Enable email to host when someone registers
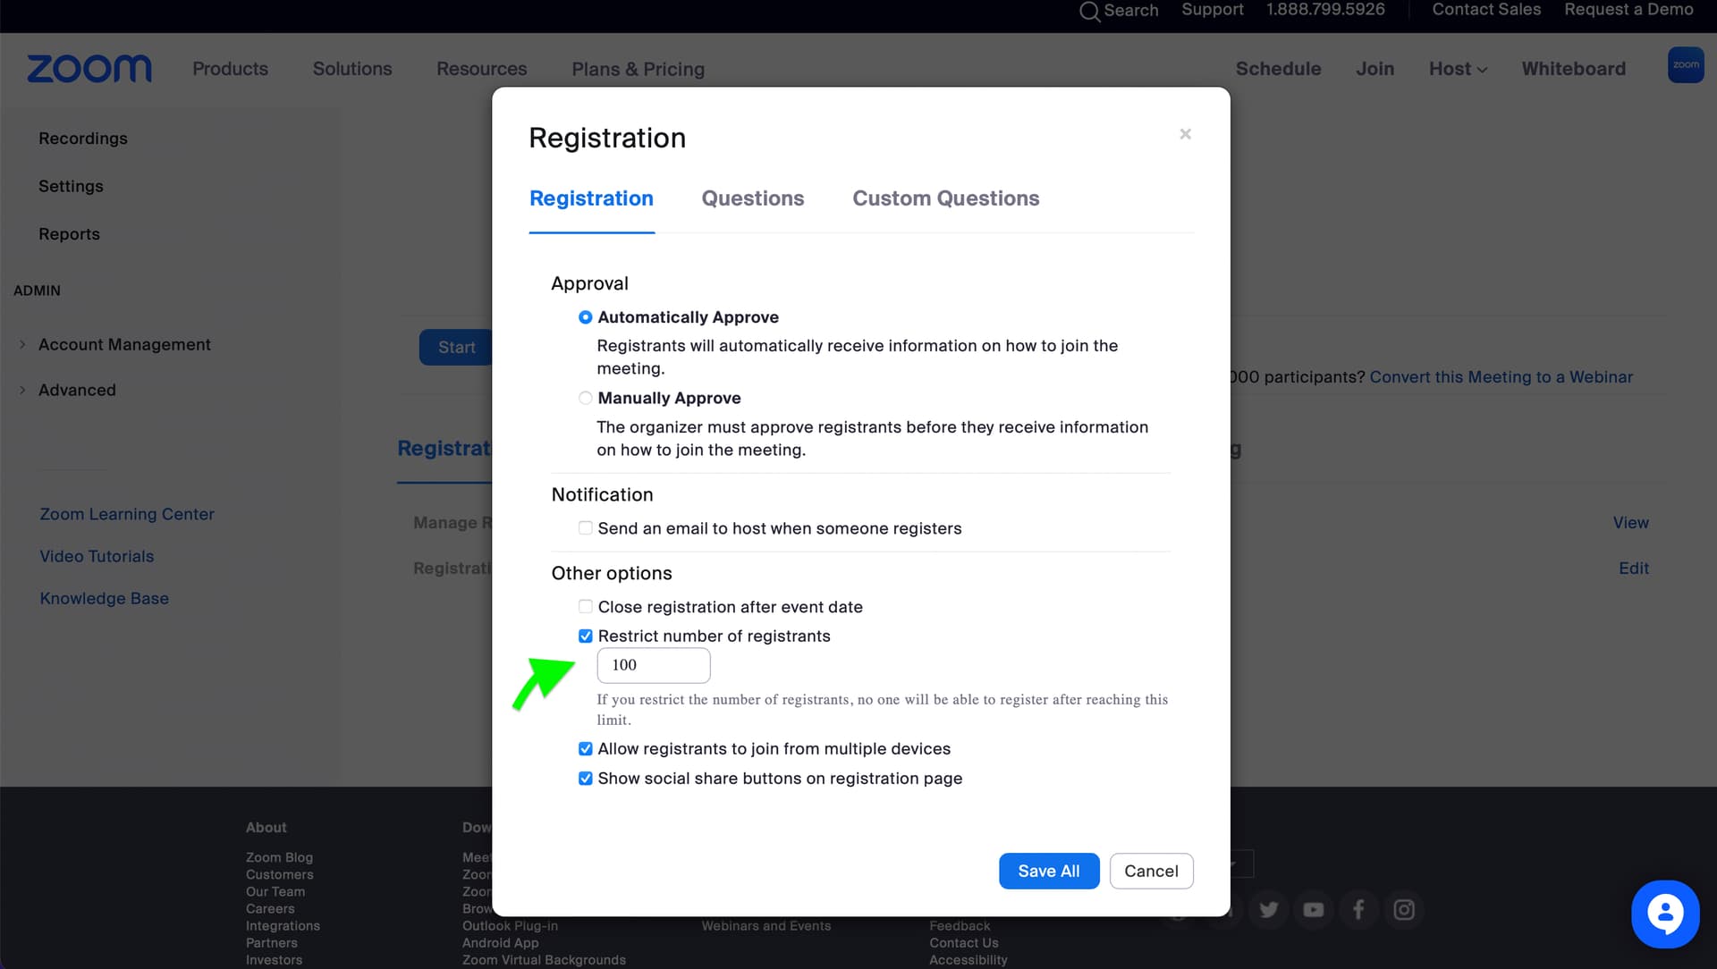 tap(586, 527)
